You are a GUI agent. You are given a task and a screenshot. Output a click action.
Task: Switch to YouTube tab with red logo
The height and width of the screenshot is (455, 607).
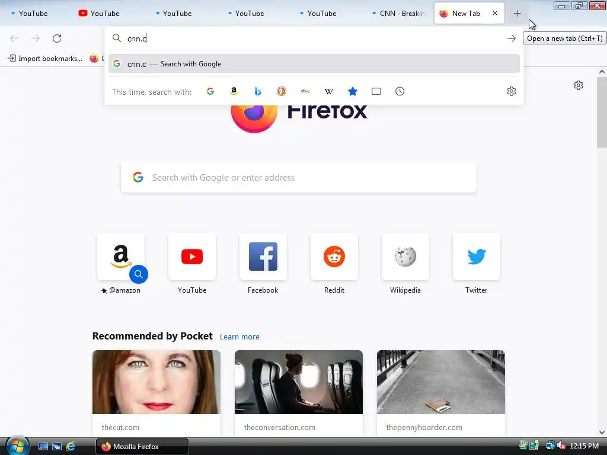[x=104, y=14]
